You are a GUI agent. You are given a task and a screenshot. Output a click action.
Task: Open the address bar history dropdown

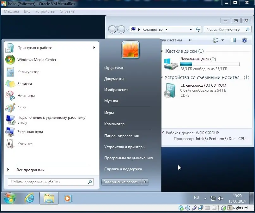pyautogui.click(x=191, y=30)
